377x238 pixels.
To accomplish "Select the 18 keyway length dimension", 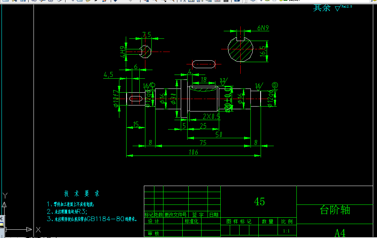I will [203, 79].
